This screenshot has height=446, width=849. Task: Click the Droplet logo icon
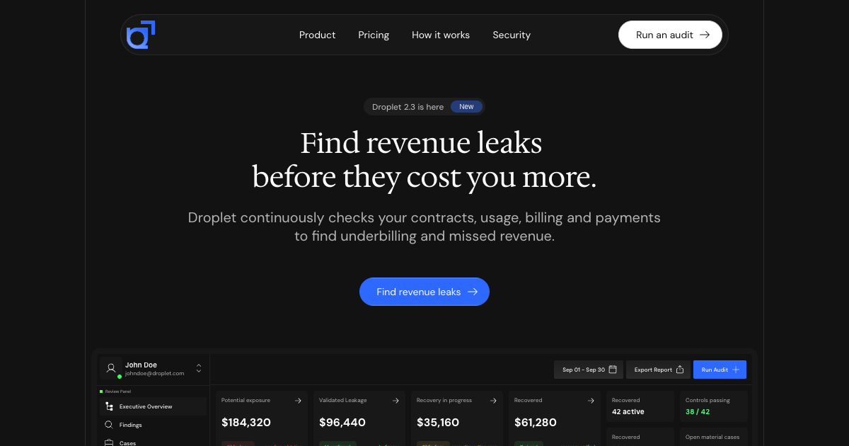pos(141,35)
